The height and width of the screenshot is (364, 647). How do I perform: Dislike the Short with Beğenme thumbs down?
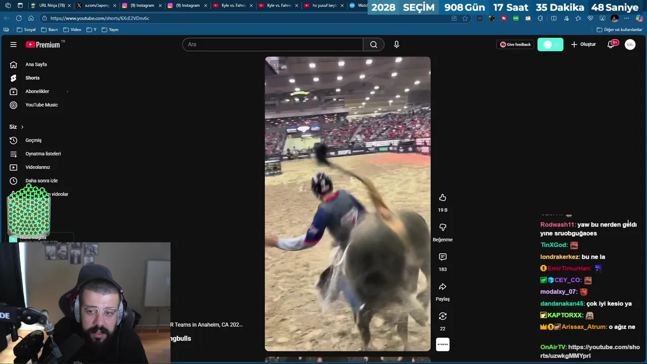click(x=442, y=227)
